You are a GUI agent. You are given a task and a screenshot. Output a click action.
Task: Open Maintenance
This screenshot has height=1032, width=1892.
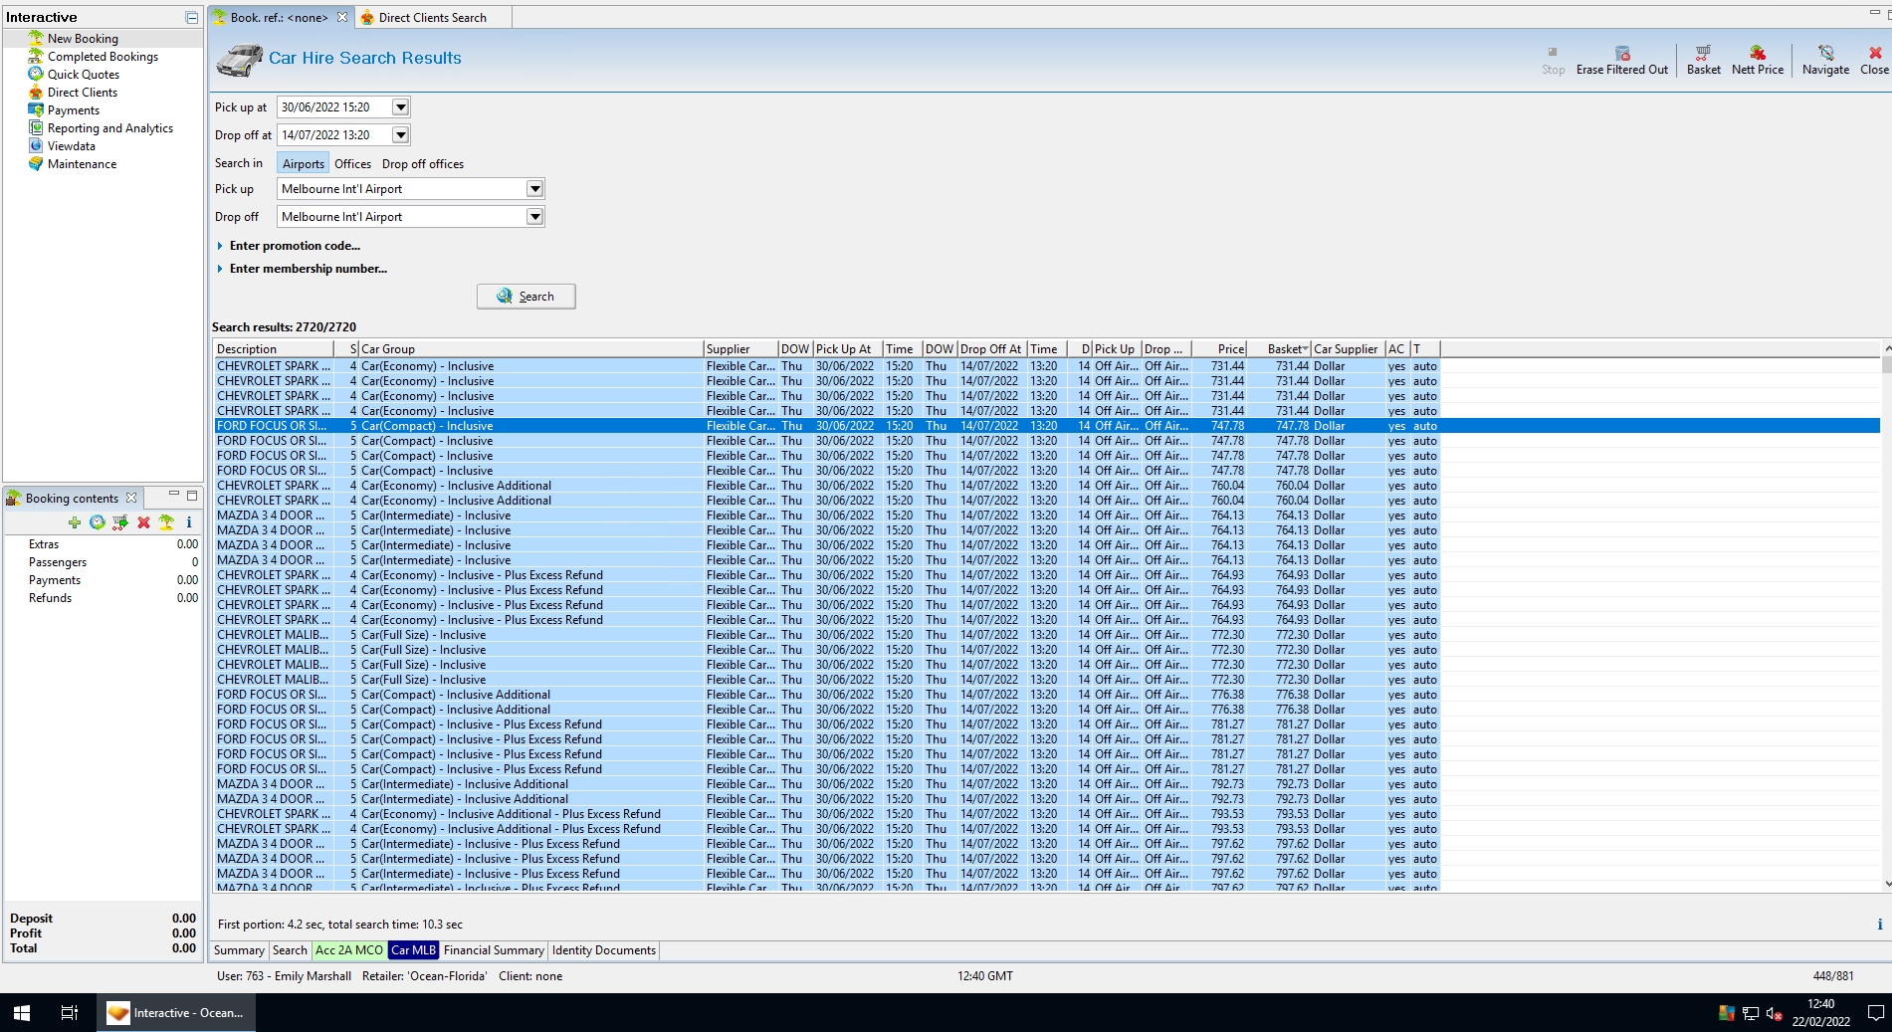[82, 164]
